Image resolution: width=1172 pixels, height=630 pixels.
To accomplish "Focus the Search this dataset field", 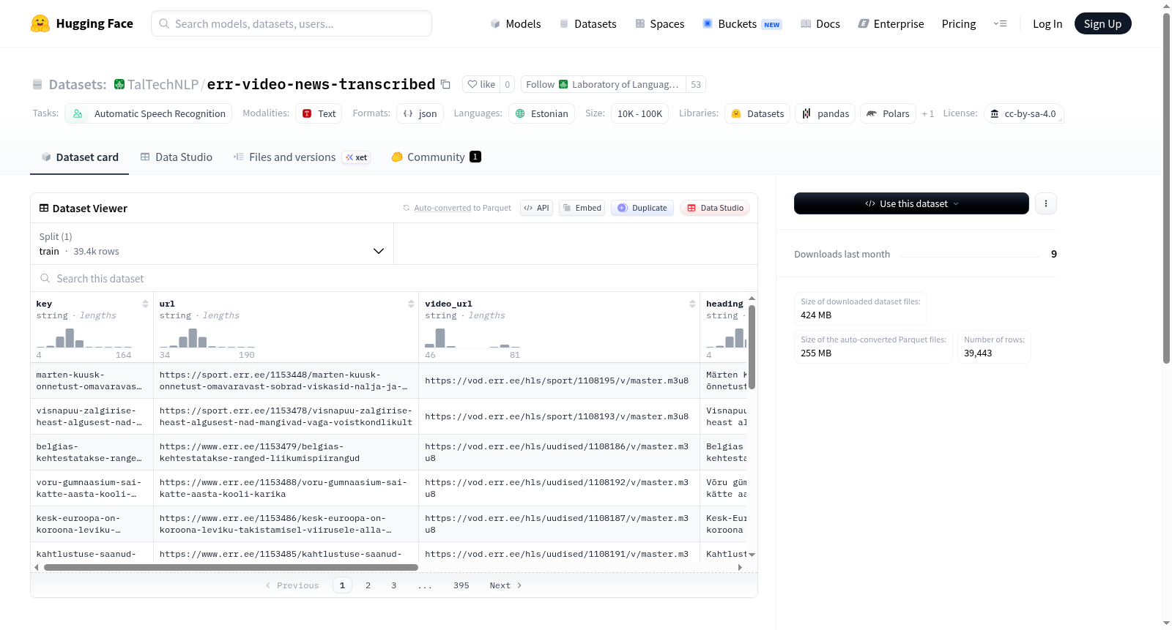I will (x=394, y=278).
